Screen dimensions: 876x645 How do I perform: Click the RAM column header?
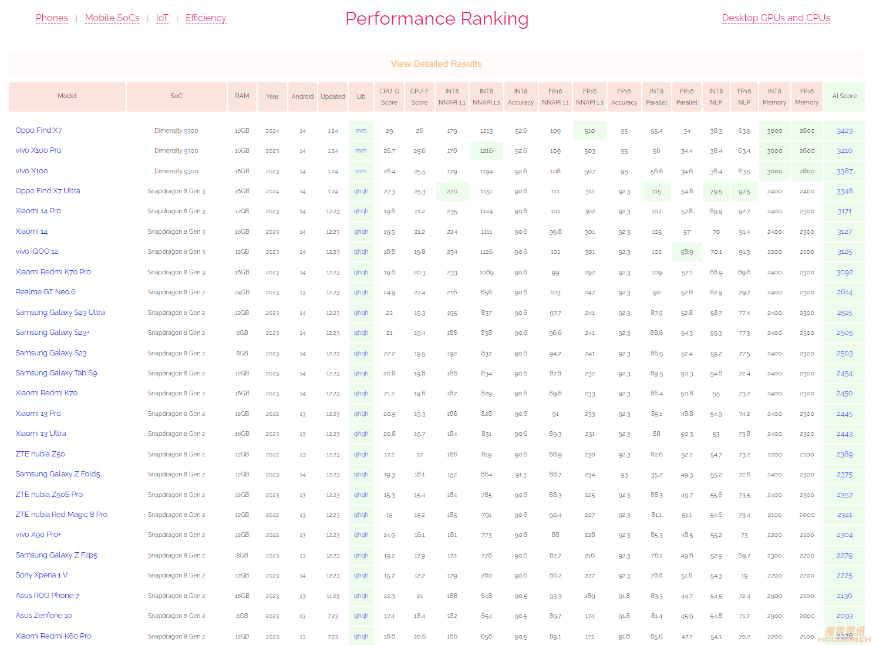tap(242, 96)
